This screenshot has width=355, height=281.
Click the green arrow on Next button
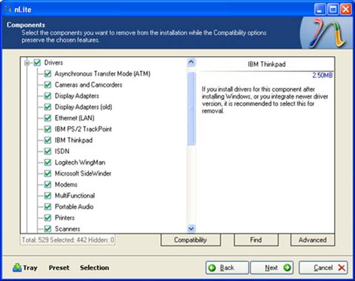tap(287, 268)
